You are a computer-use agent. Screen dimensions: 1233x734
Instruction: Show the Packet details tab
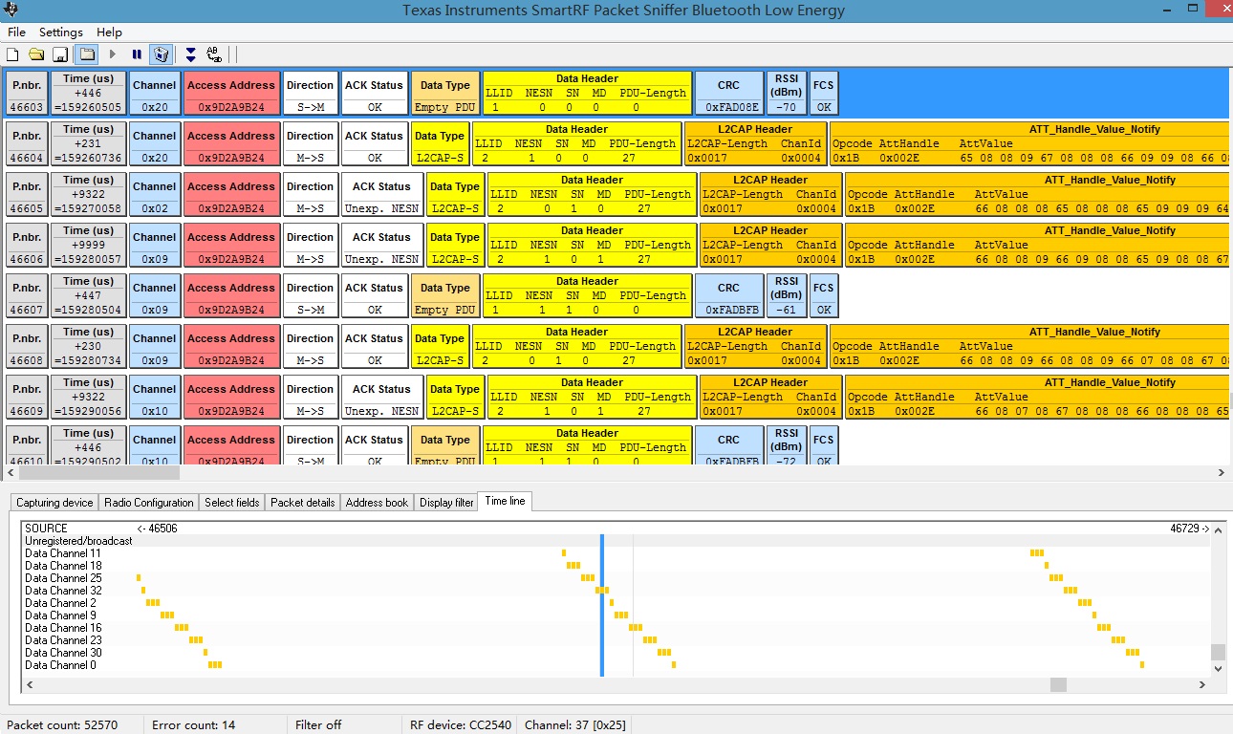click(303, 503)
